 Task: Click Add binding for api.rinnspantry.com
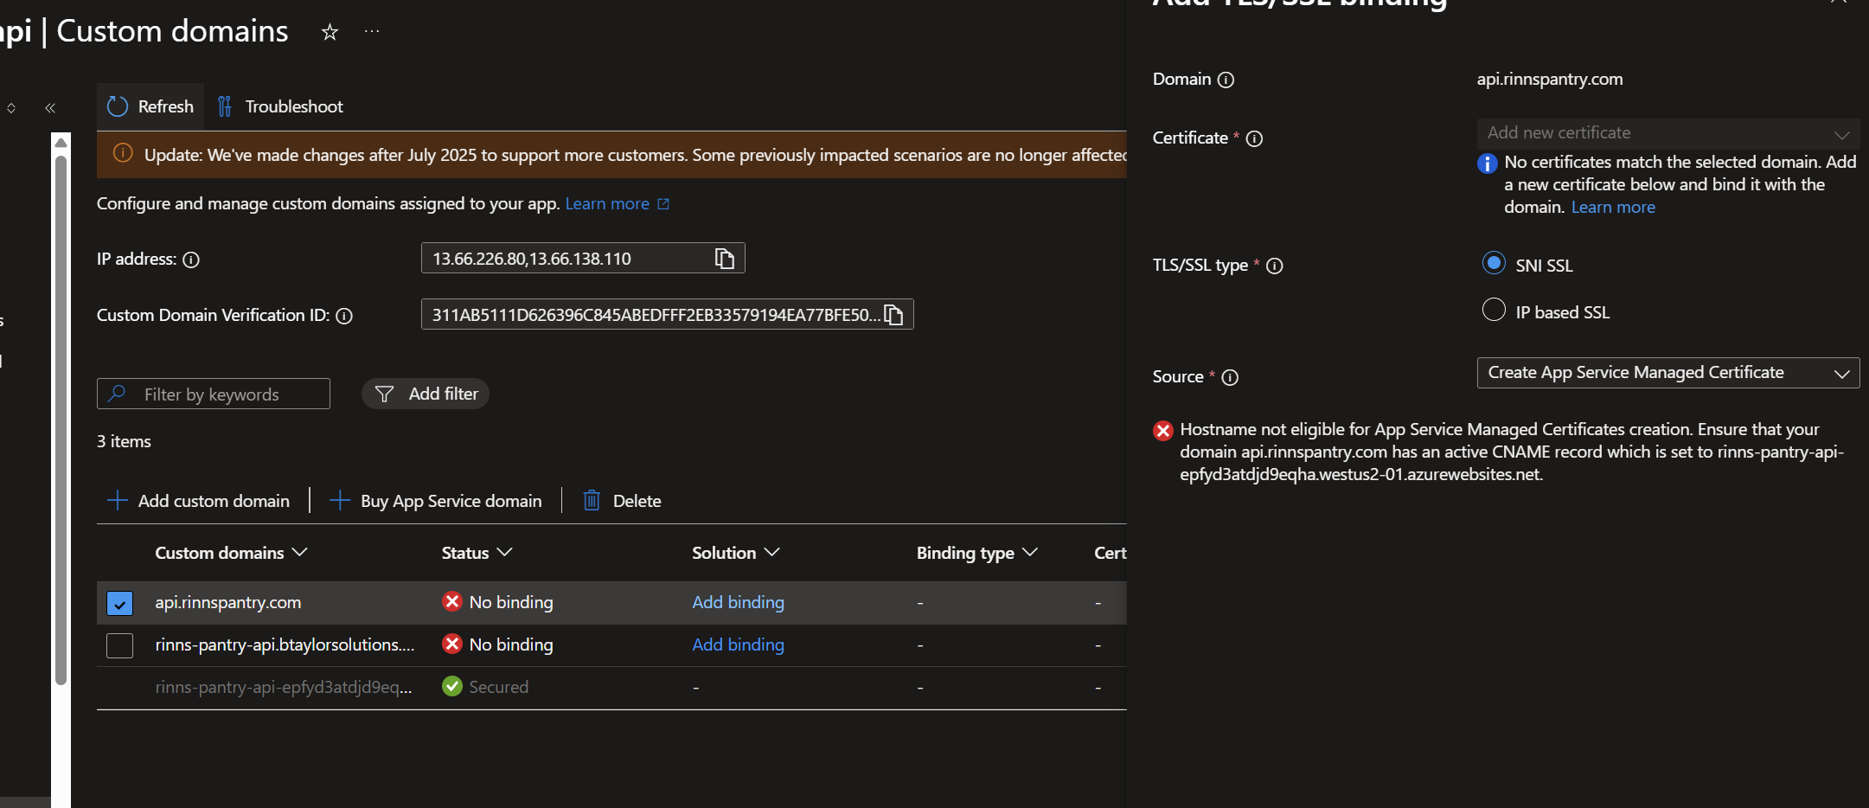point(738,602)
